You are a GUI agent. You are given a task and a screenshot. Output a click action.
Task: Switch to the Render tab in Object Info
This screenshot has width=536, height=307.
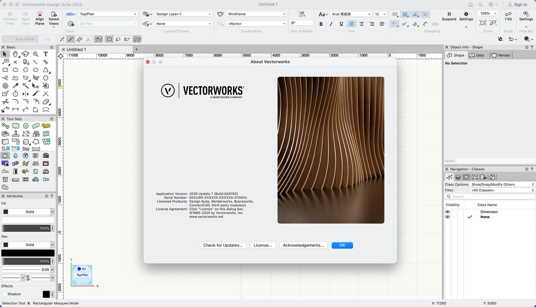[x=501, y=55]
